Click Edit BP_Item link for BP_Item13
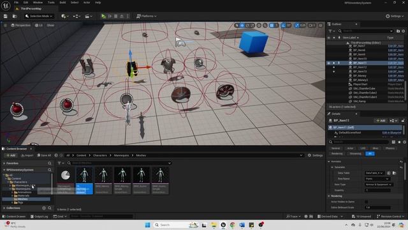The image size is (408, 230). pyautogui.click(x=396, y=72)
